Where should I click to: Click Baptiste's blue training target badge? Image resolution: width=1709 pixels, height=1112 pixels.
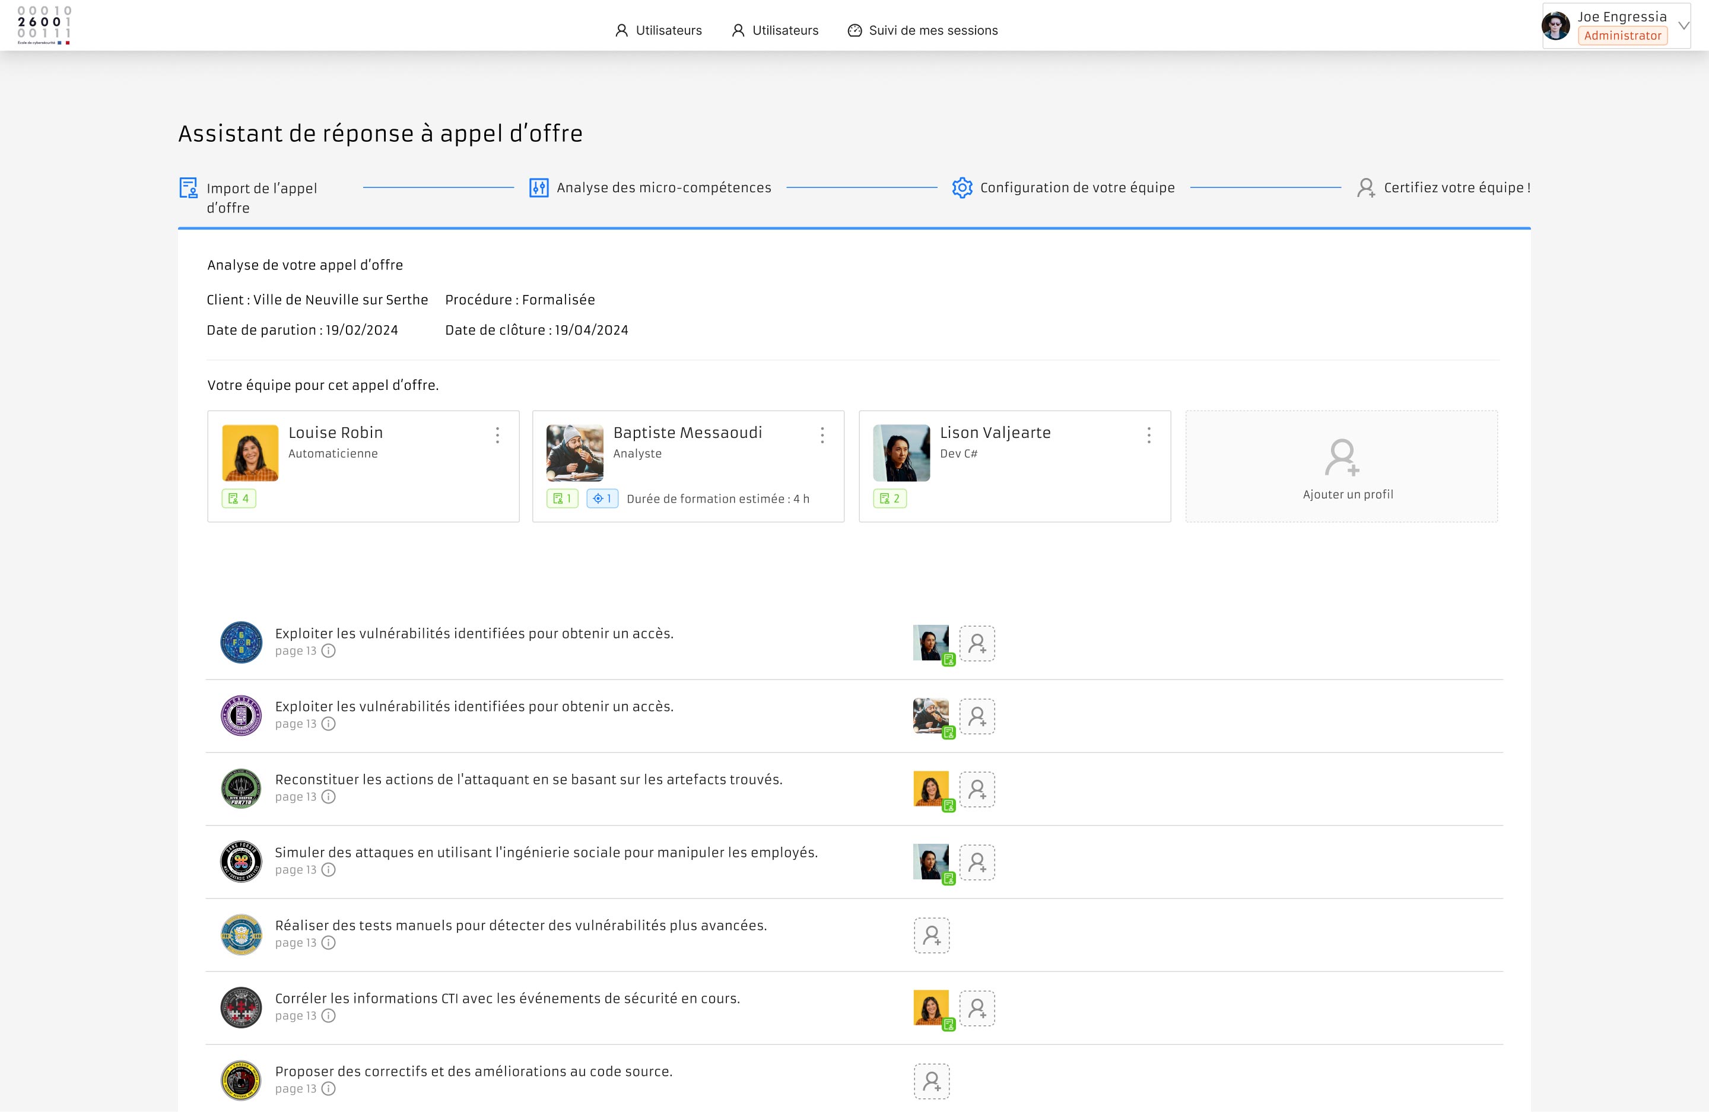click(x=602, y=498)
